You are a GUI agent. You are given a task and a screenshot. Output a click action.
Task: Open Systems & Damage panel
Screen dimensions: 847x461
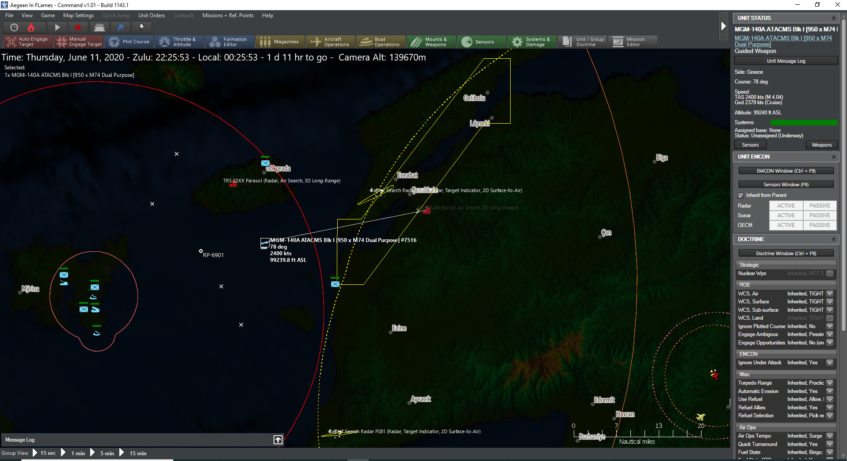click(532, 42)
